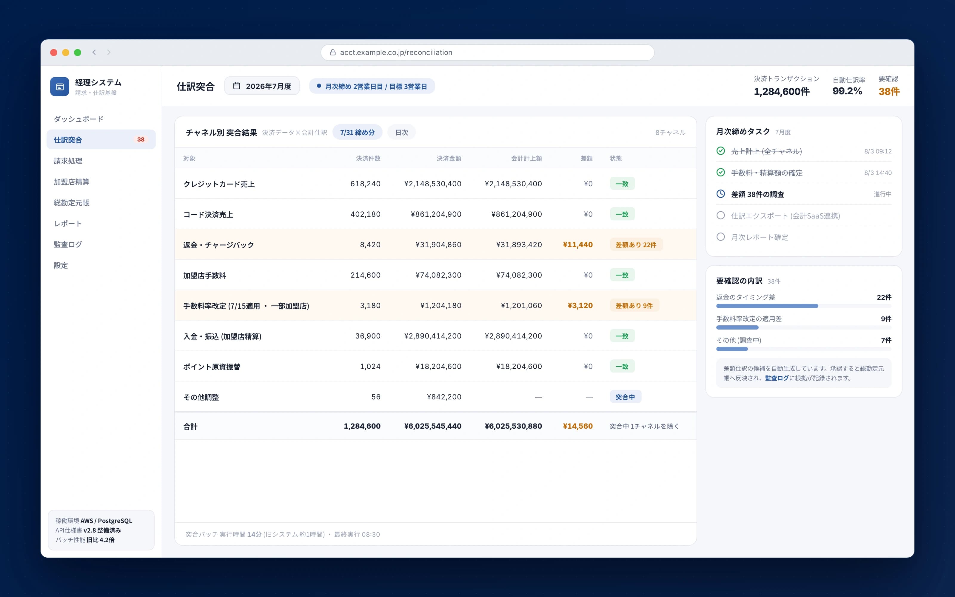955x597 pixels.
Task: Click the 売上計上 (全チャネル) task
Action: (803, 151)
